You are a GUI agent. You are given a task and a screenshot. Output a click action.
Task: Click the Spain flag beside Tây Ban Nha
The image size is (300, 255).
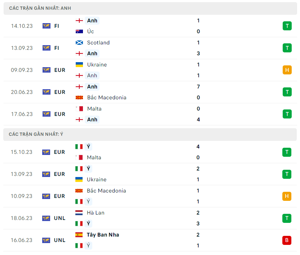pos(79,235)
